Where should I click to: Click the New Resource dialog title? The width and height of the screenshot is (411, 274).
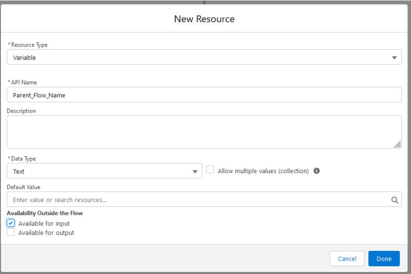click(204, 19)
